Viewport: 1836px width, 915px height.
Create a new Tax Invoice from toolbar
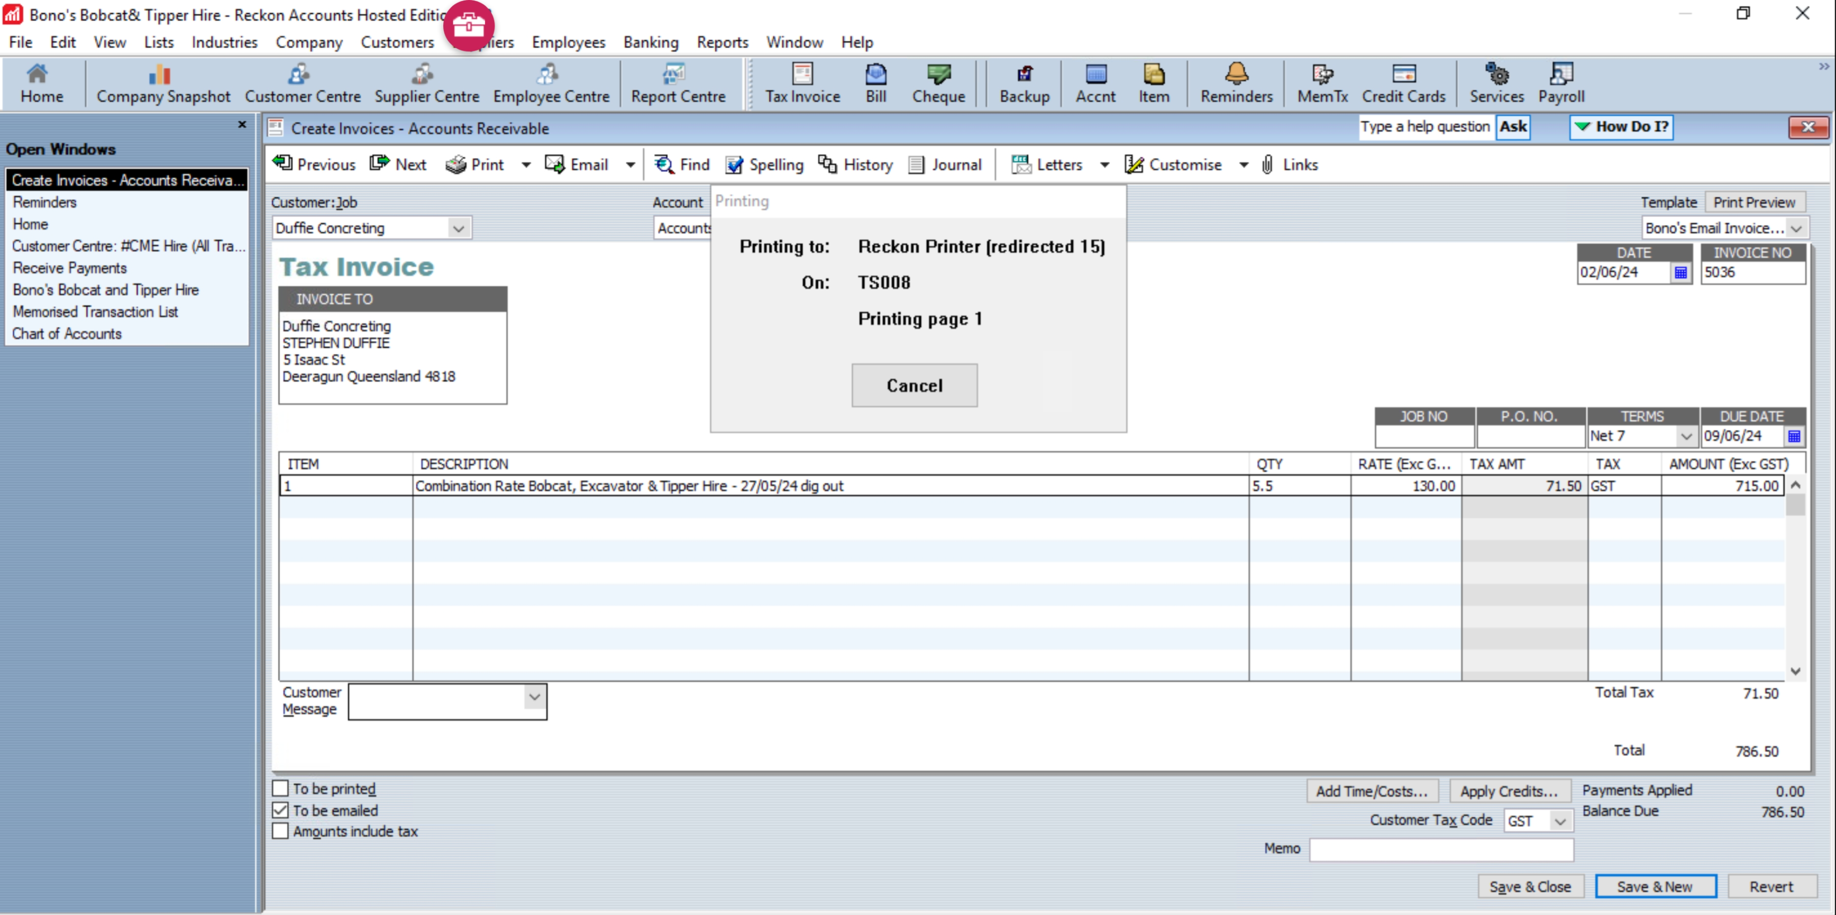pyautogui.click(x=802, y=84)
